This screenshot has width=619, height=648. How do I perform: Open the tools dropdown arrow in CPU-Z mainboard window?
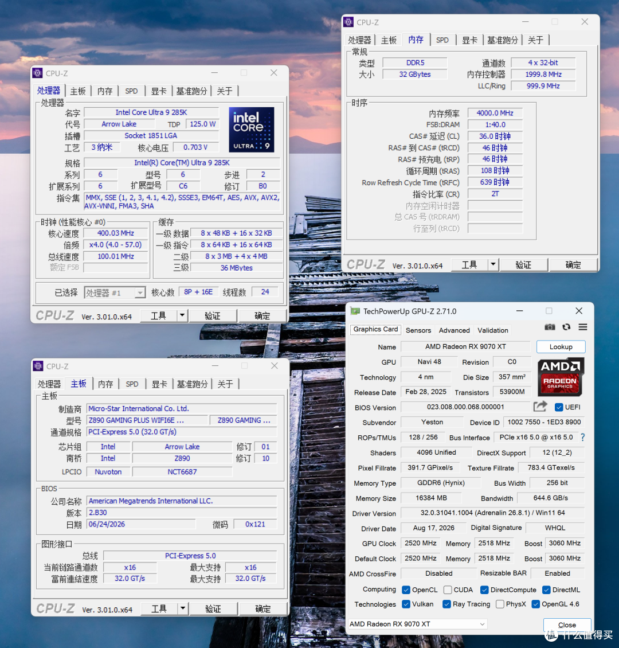(183, 609)
